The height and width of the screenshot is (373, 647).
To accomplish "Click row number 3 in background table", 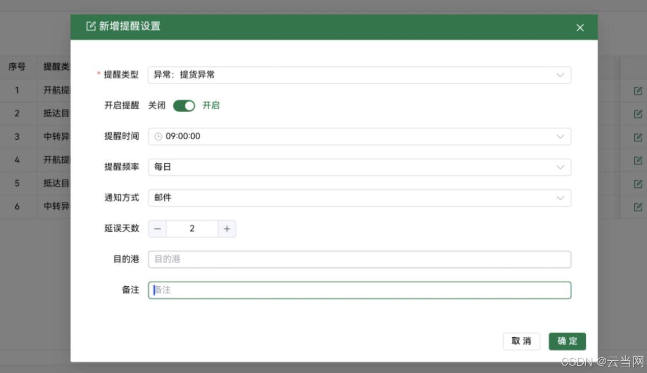I will coord(17,137).
